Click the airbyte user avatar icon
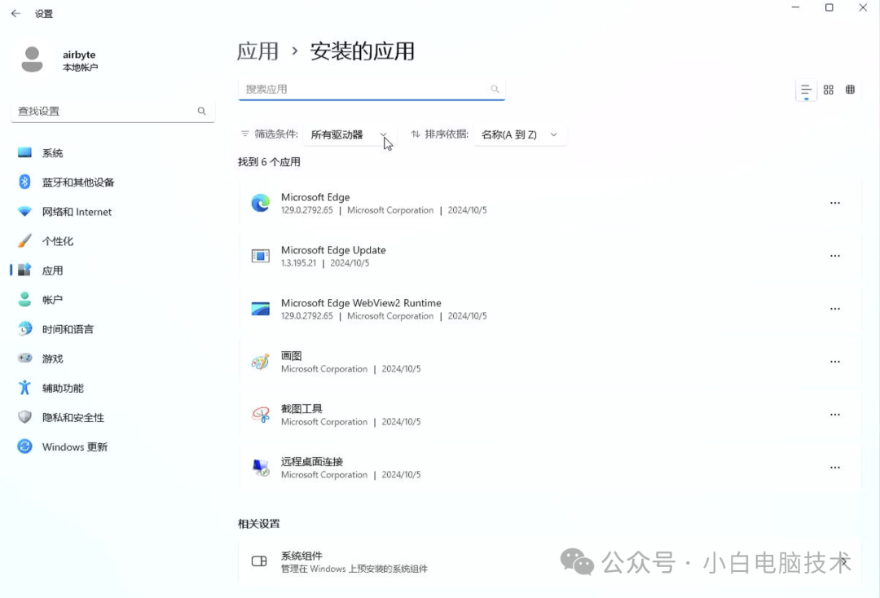This screenshot has height=598, width=880. tap(32, 59)
